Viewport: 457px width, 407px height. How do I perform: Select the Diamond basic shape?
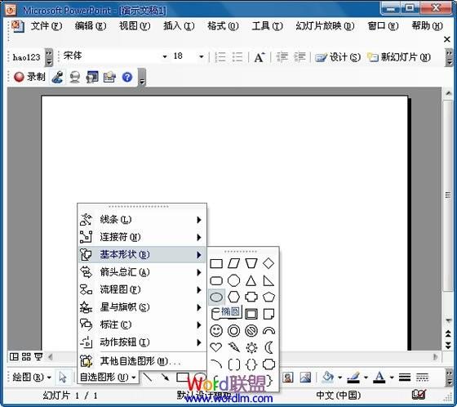(268, 263)
